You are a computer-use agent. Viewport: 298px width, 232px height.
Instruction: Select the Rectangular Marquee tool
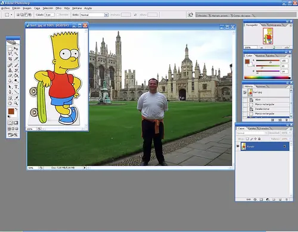pos(10,48)
